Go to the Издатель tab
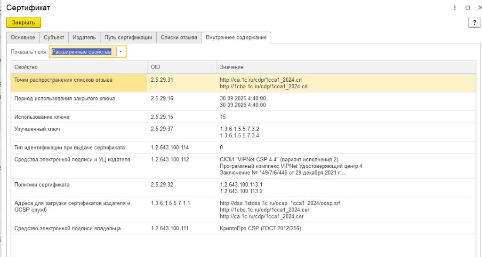This screenshot has width=482, height=257. click(x=84, y=38)
